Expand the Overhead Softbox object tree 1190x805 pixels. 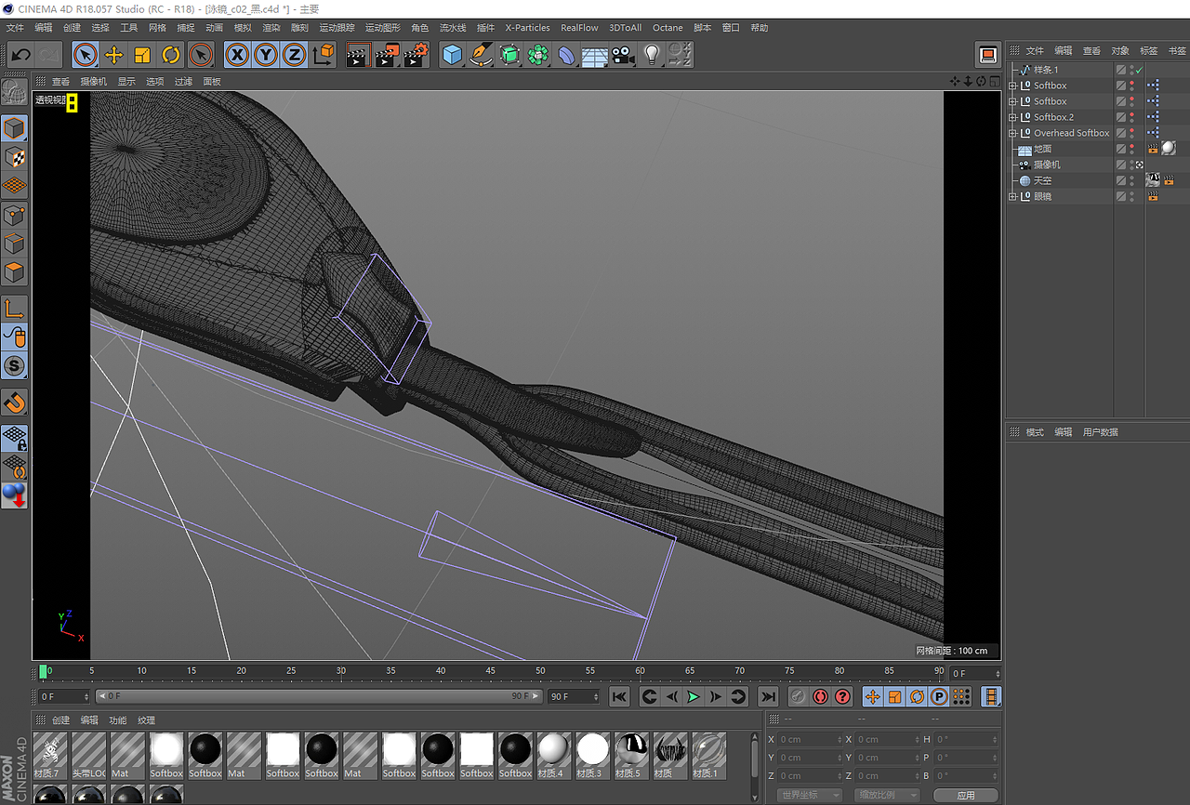pos(1012,133)
